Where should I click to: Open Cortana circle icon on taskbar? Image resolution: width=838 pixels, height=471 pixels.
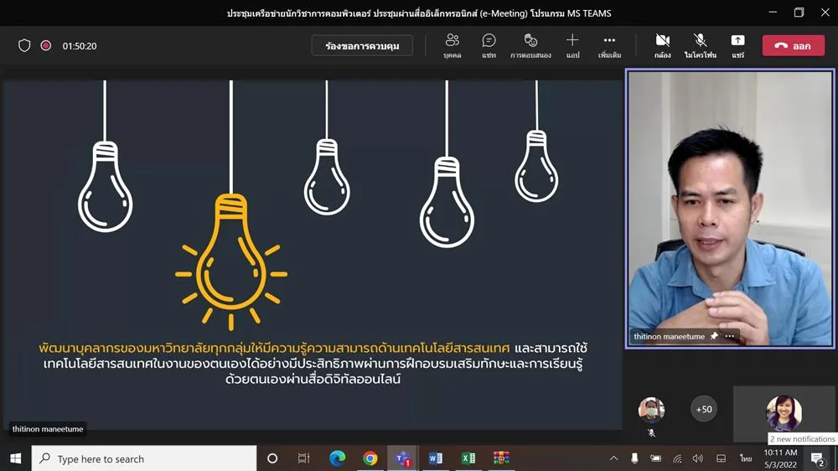pyautogui.click(x=272, y=458)
